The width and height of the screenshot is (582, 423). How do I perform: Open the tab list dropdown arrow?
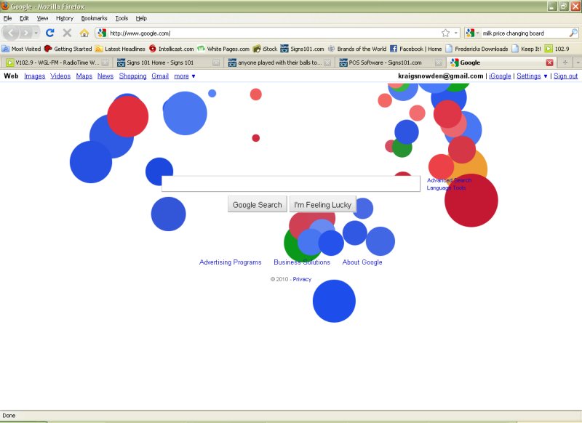tap(578, 63)
